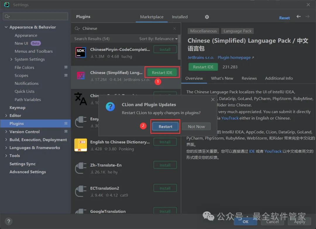Click the Zh-Translate-En plugin plug icon
The image size is (316, 229).
tap(81, 168)
